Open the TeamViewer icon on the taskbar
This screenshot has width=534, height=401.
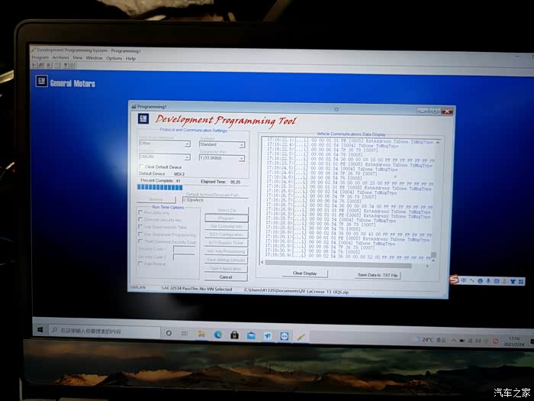(x=284, y=335)
